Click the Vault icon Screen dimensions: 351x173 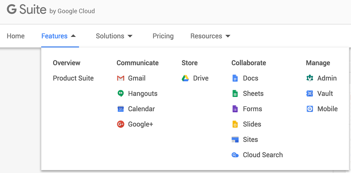310,94
